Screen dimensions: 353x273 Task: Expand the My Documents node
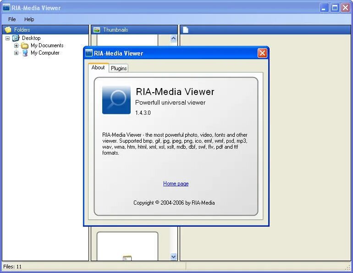[x=16, y=45]
